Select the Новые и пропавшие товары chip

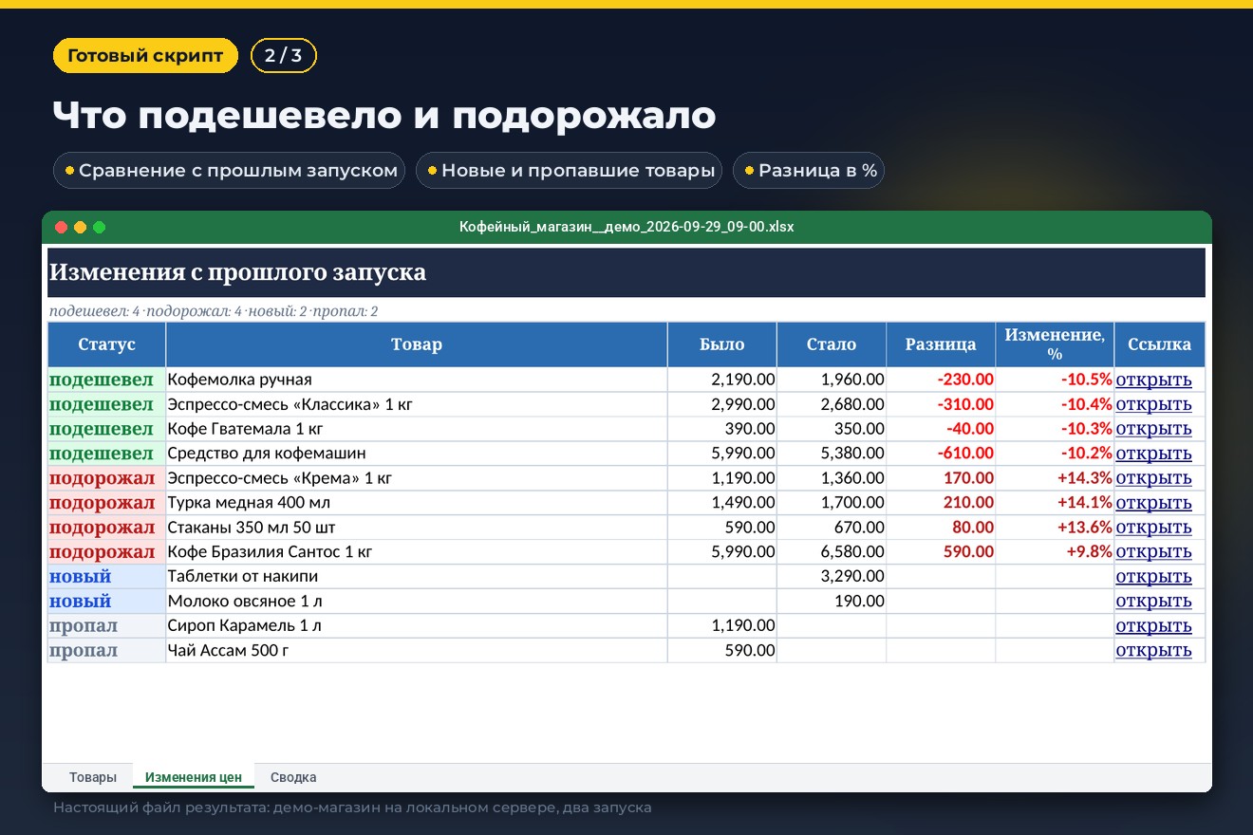(x=570, y=171)
